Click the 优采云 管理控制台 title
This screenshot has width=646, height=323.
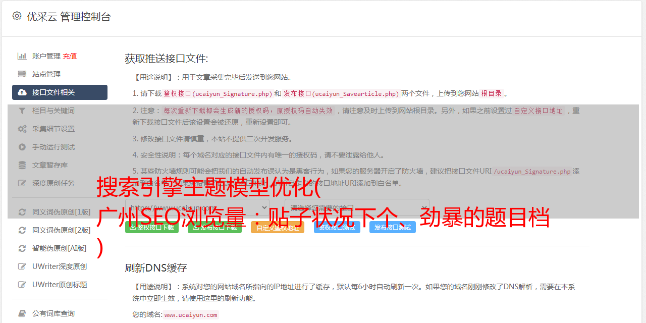[69, 17]
